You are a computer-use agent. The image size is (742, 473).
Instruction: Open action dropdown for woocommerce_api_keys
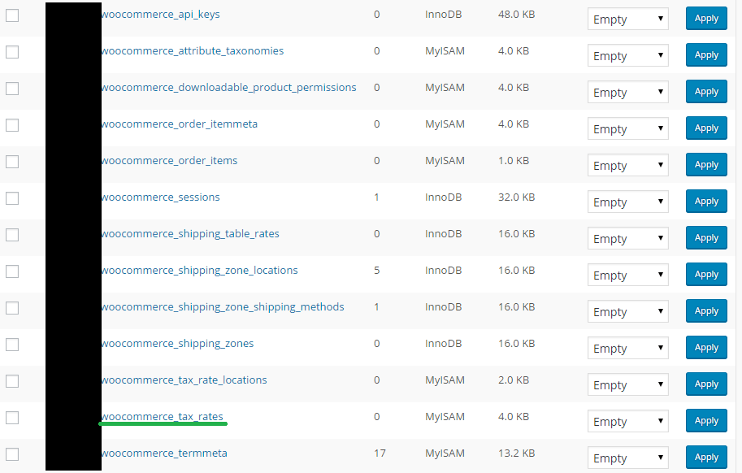tap(628, 19)
